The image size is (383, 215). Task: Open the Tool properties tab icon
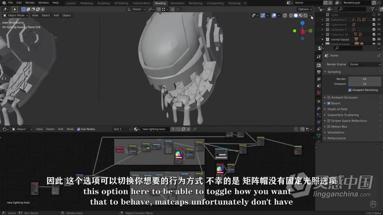[x=319, y=57]
